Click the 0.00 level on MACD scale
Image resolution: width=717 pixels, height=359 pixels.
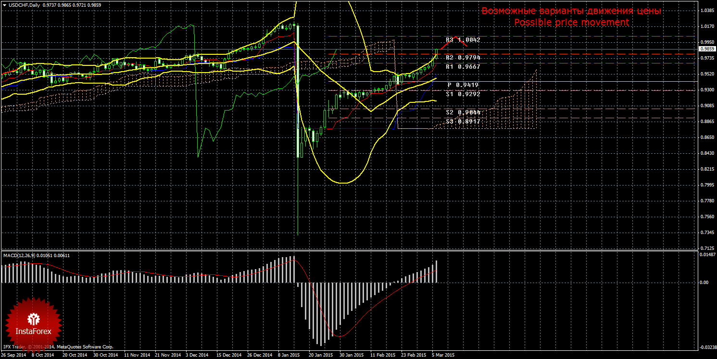(704, 283)
